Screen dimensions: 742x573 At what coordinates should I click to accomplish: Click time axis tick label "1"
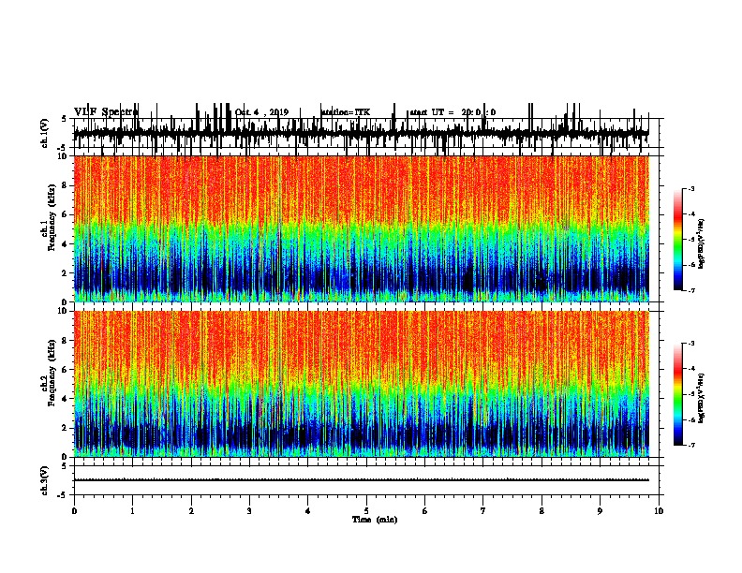click(132, 511)
